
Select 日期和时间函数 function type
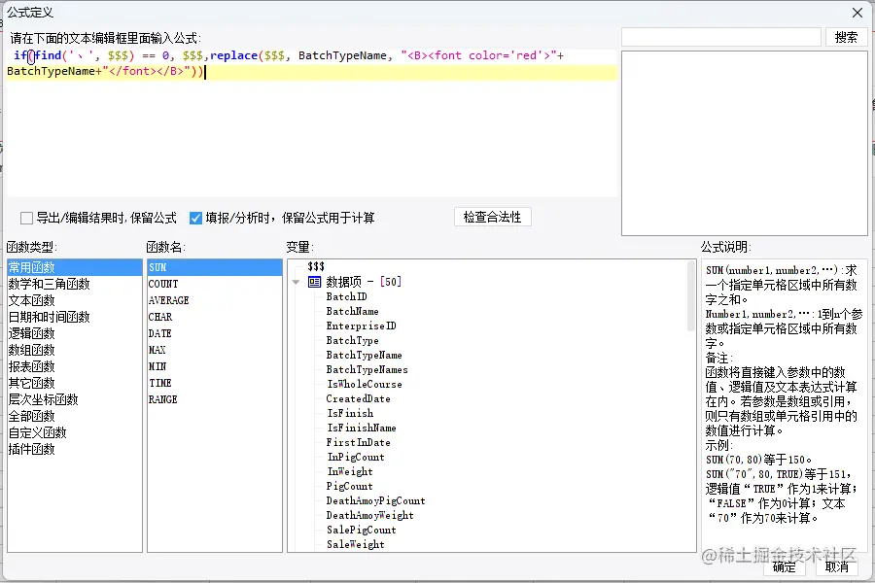(74, 317)
